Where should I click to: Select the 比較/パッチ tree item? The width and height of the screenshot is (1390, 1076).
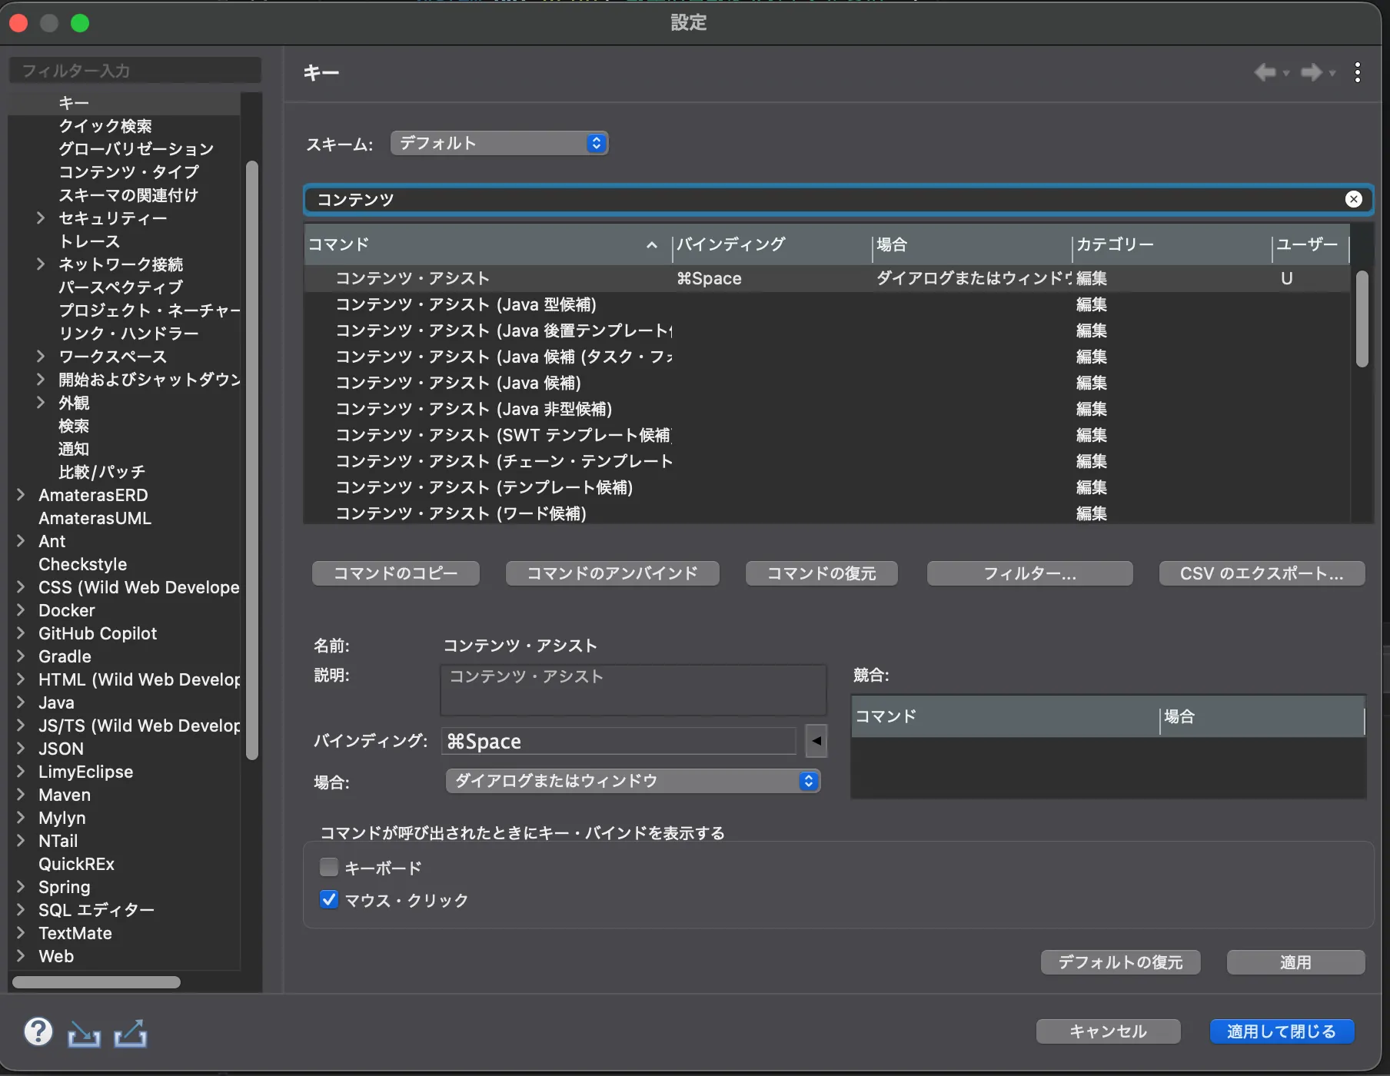point(101,472)
